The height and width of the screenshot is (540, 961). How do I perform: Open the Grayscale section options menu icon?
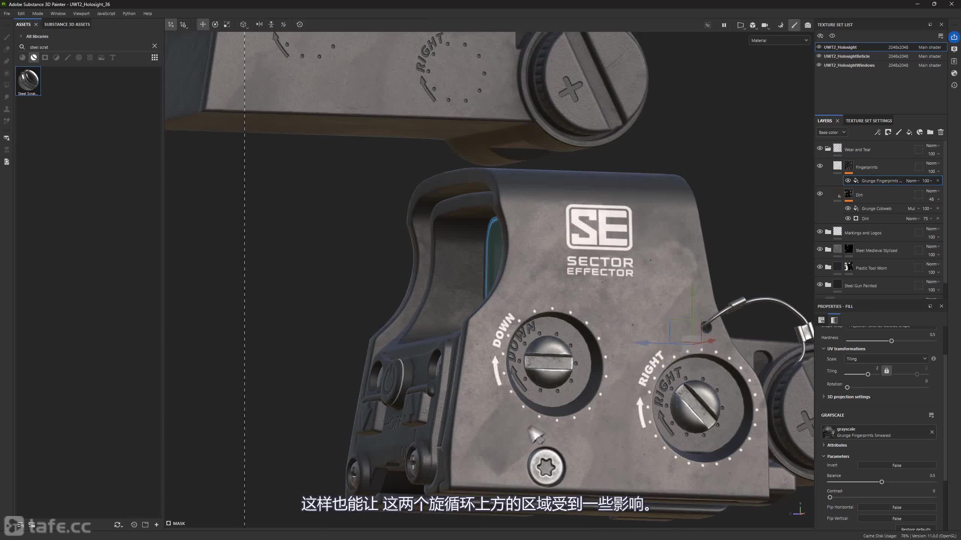(931, 415)
